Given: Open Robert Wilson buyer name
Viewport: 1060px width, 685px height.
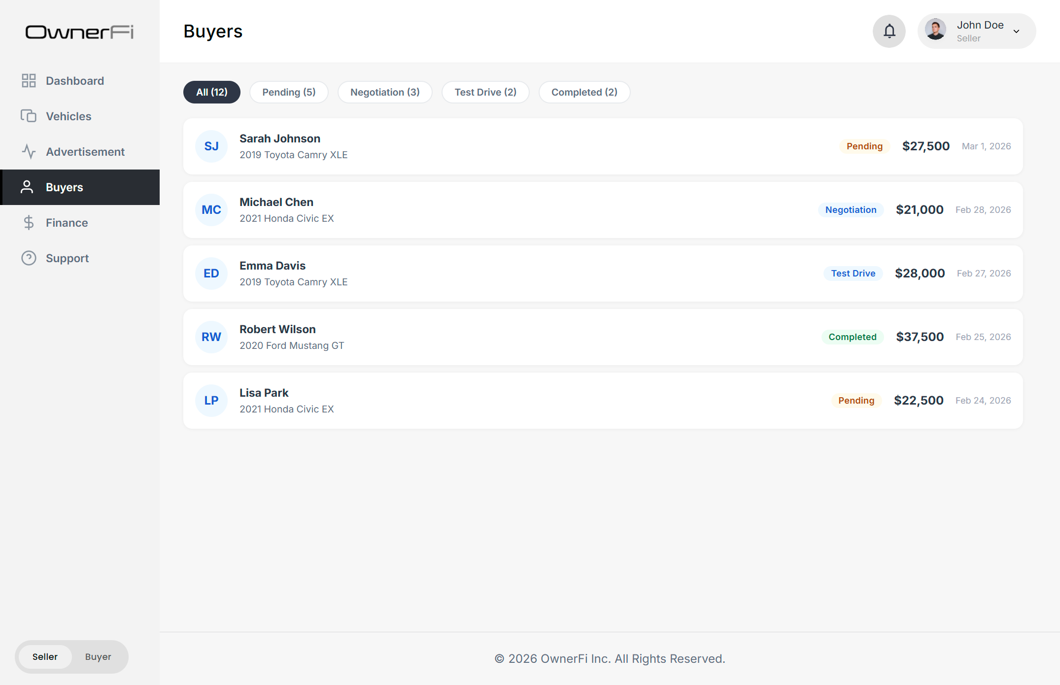Looking at the screenshot, I should point(277,329).
